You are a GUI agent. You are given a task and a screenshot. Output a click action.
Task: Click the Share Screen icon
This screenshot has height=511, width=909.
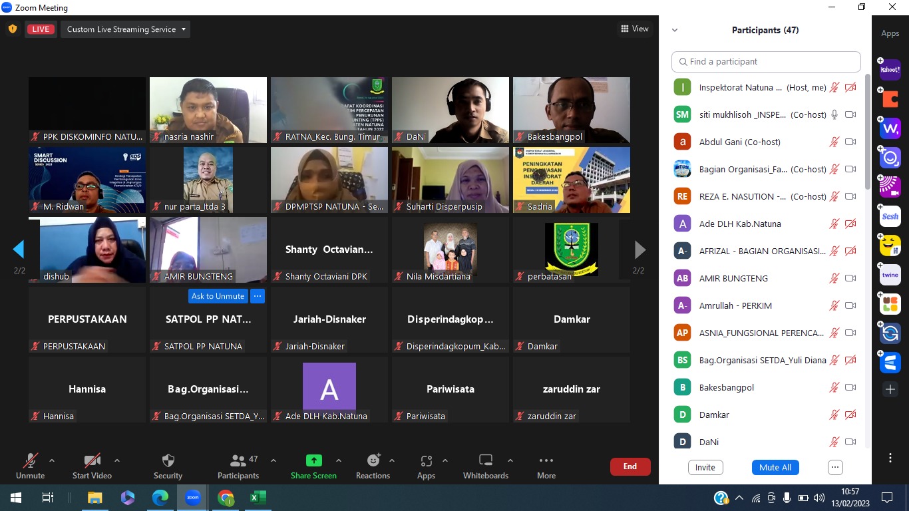click(x=313, y=460)
